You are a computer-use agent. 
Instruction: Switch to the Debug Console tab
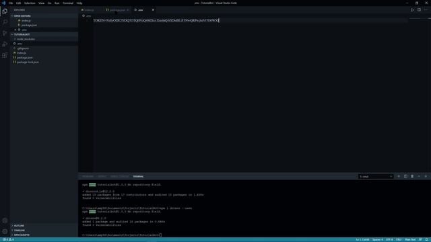point(120,176)
